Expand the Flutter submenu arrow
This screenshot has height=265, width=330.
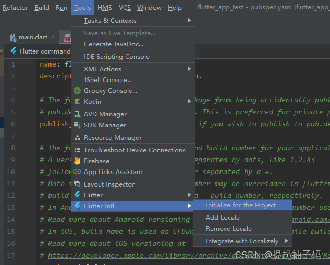click(189, 195)
